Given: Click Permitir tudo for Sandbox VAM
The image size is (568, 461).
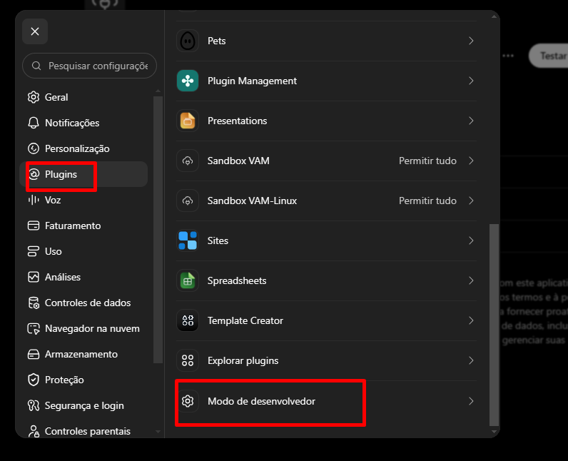Looking at the screenshot, I should 427,161.
